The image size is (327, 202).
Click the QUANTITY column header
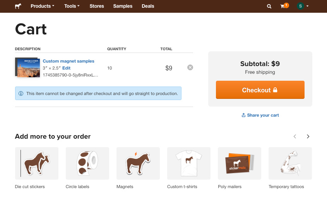click(116, 49)
